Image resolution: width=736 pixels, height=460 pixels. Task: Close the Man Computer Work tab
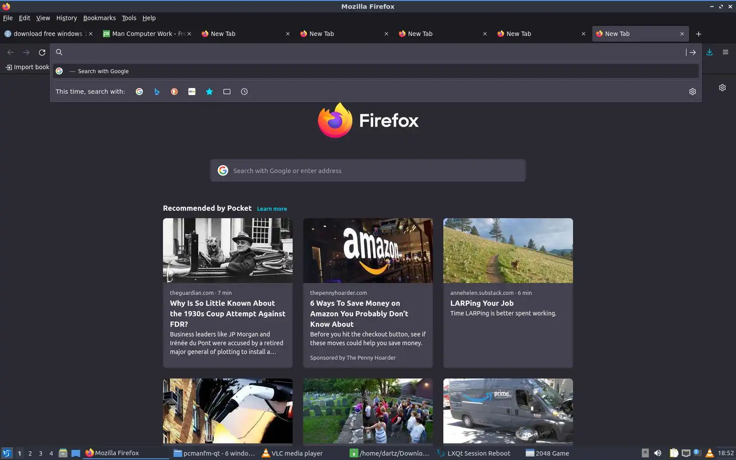[189, 34]
